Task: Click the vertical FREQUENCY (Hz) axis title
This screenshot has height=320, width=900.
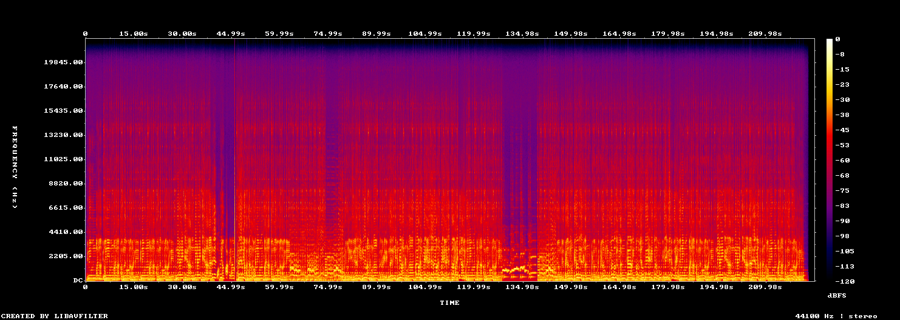Action: [15, 167]
